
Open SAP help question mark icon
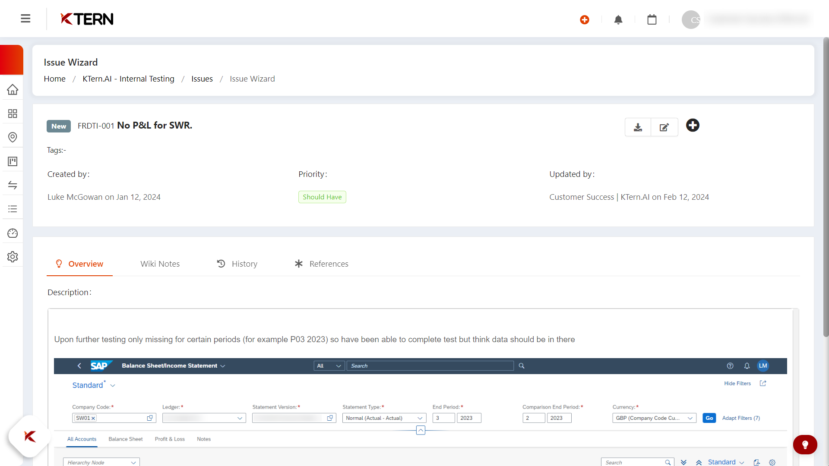pyautogui.click(x=730, y=366)
